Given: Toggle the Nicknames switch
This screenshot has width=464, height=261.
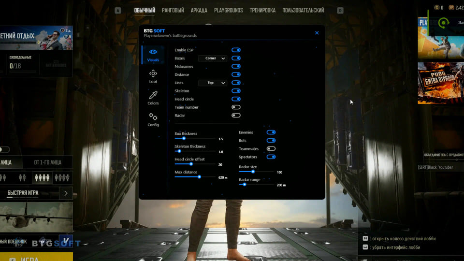Looking at the screenshot, I should [x=236, y=66].
